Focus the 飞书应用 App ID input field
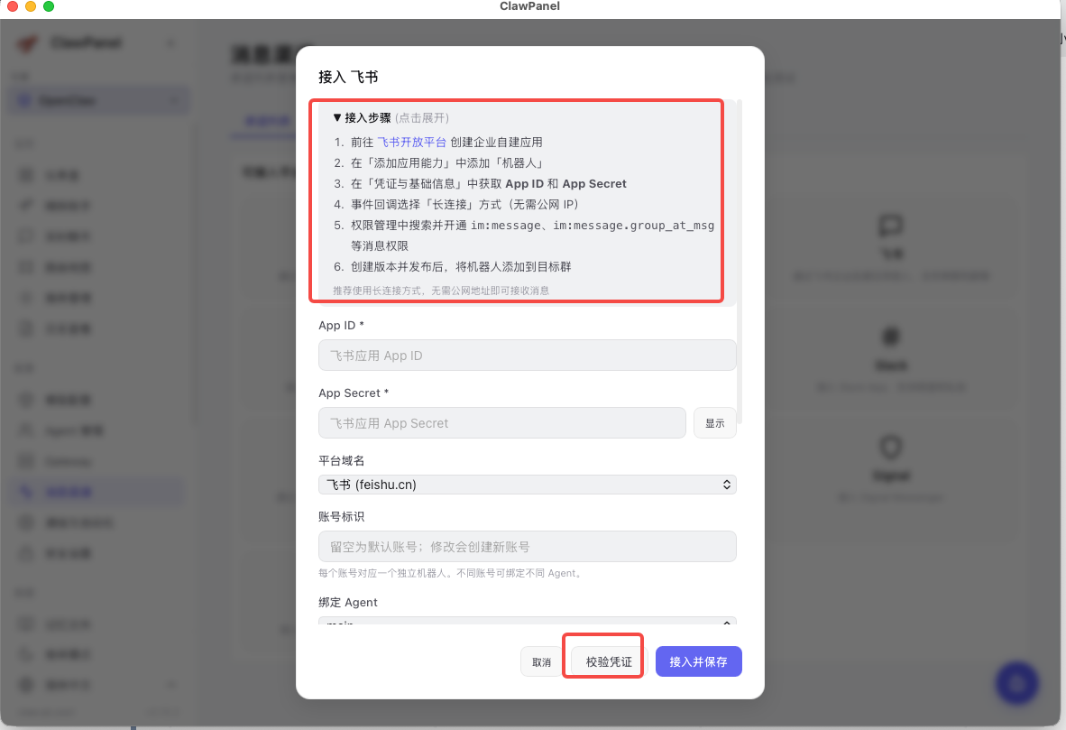This screenshot has width=1066, height=730. (527, 356)
